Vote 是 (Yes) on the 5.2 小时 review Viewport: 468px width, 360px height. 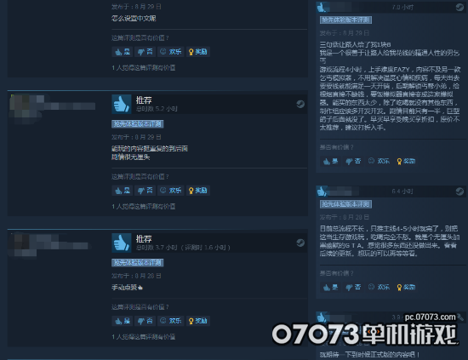click(x=123, y=191)
